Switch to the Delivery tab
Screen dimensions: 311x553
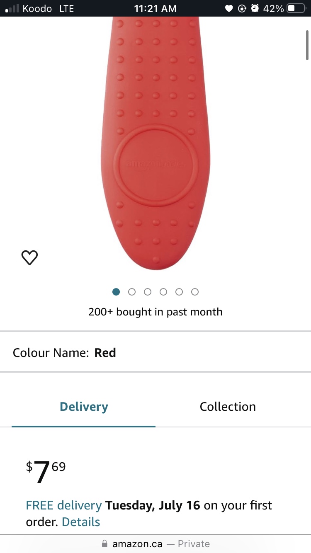coord(84,407)
